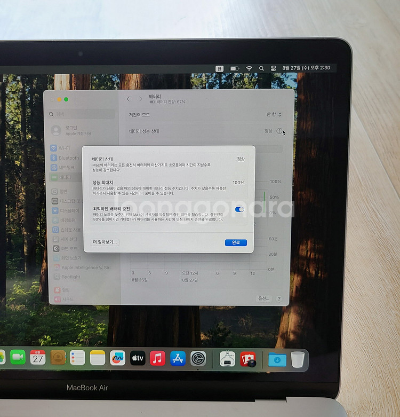The width and height of the screenshot is (400, 417).
Task: Select 데스크탑 및 Dock in the sidebar
Action: pos(66,201)
